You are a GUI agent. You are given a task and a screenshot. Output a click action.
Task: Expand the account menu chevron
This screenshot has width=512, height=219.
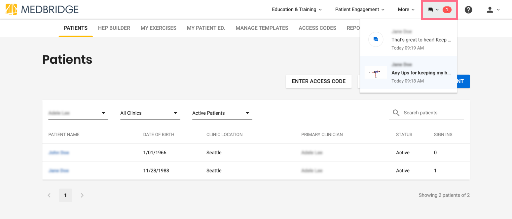tap(498, 10)
